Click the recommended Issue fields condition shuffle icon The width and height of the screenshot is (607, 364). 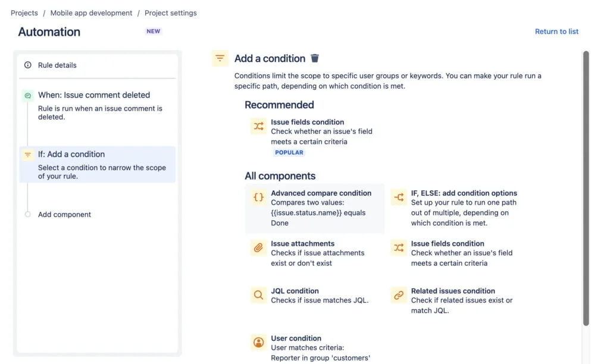pos(259,126)
